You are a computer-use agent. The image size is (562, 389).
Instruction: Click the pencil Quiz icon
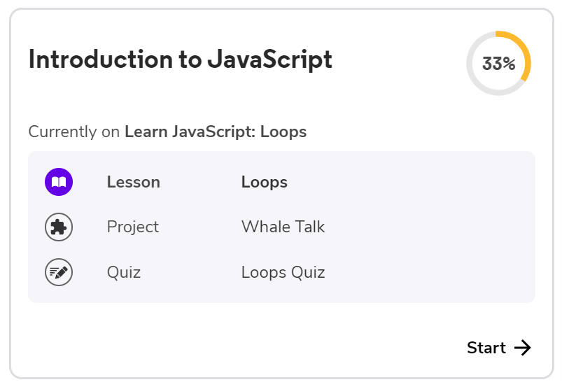59,272
